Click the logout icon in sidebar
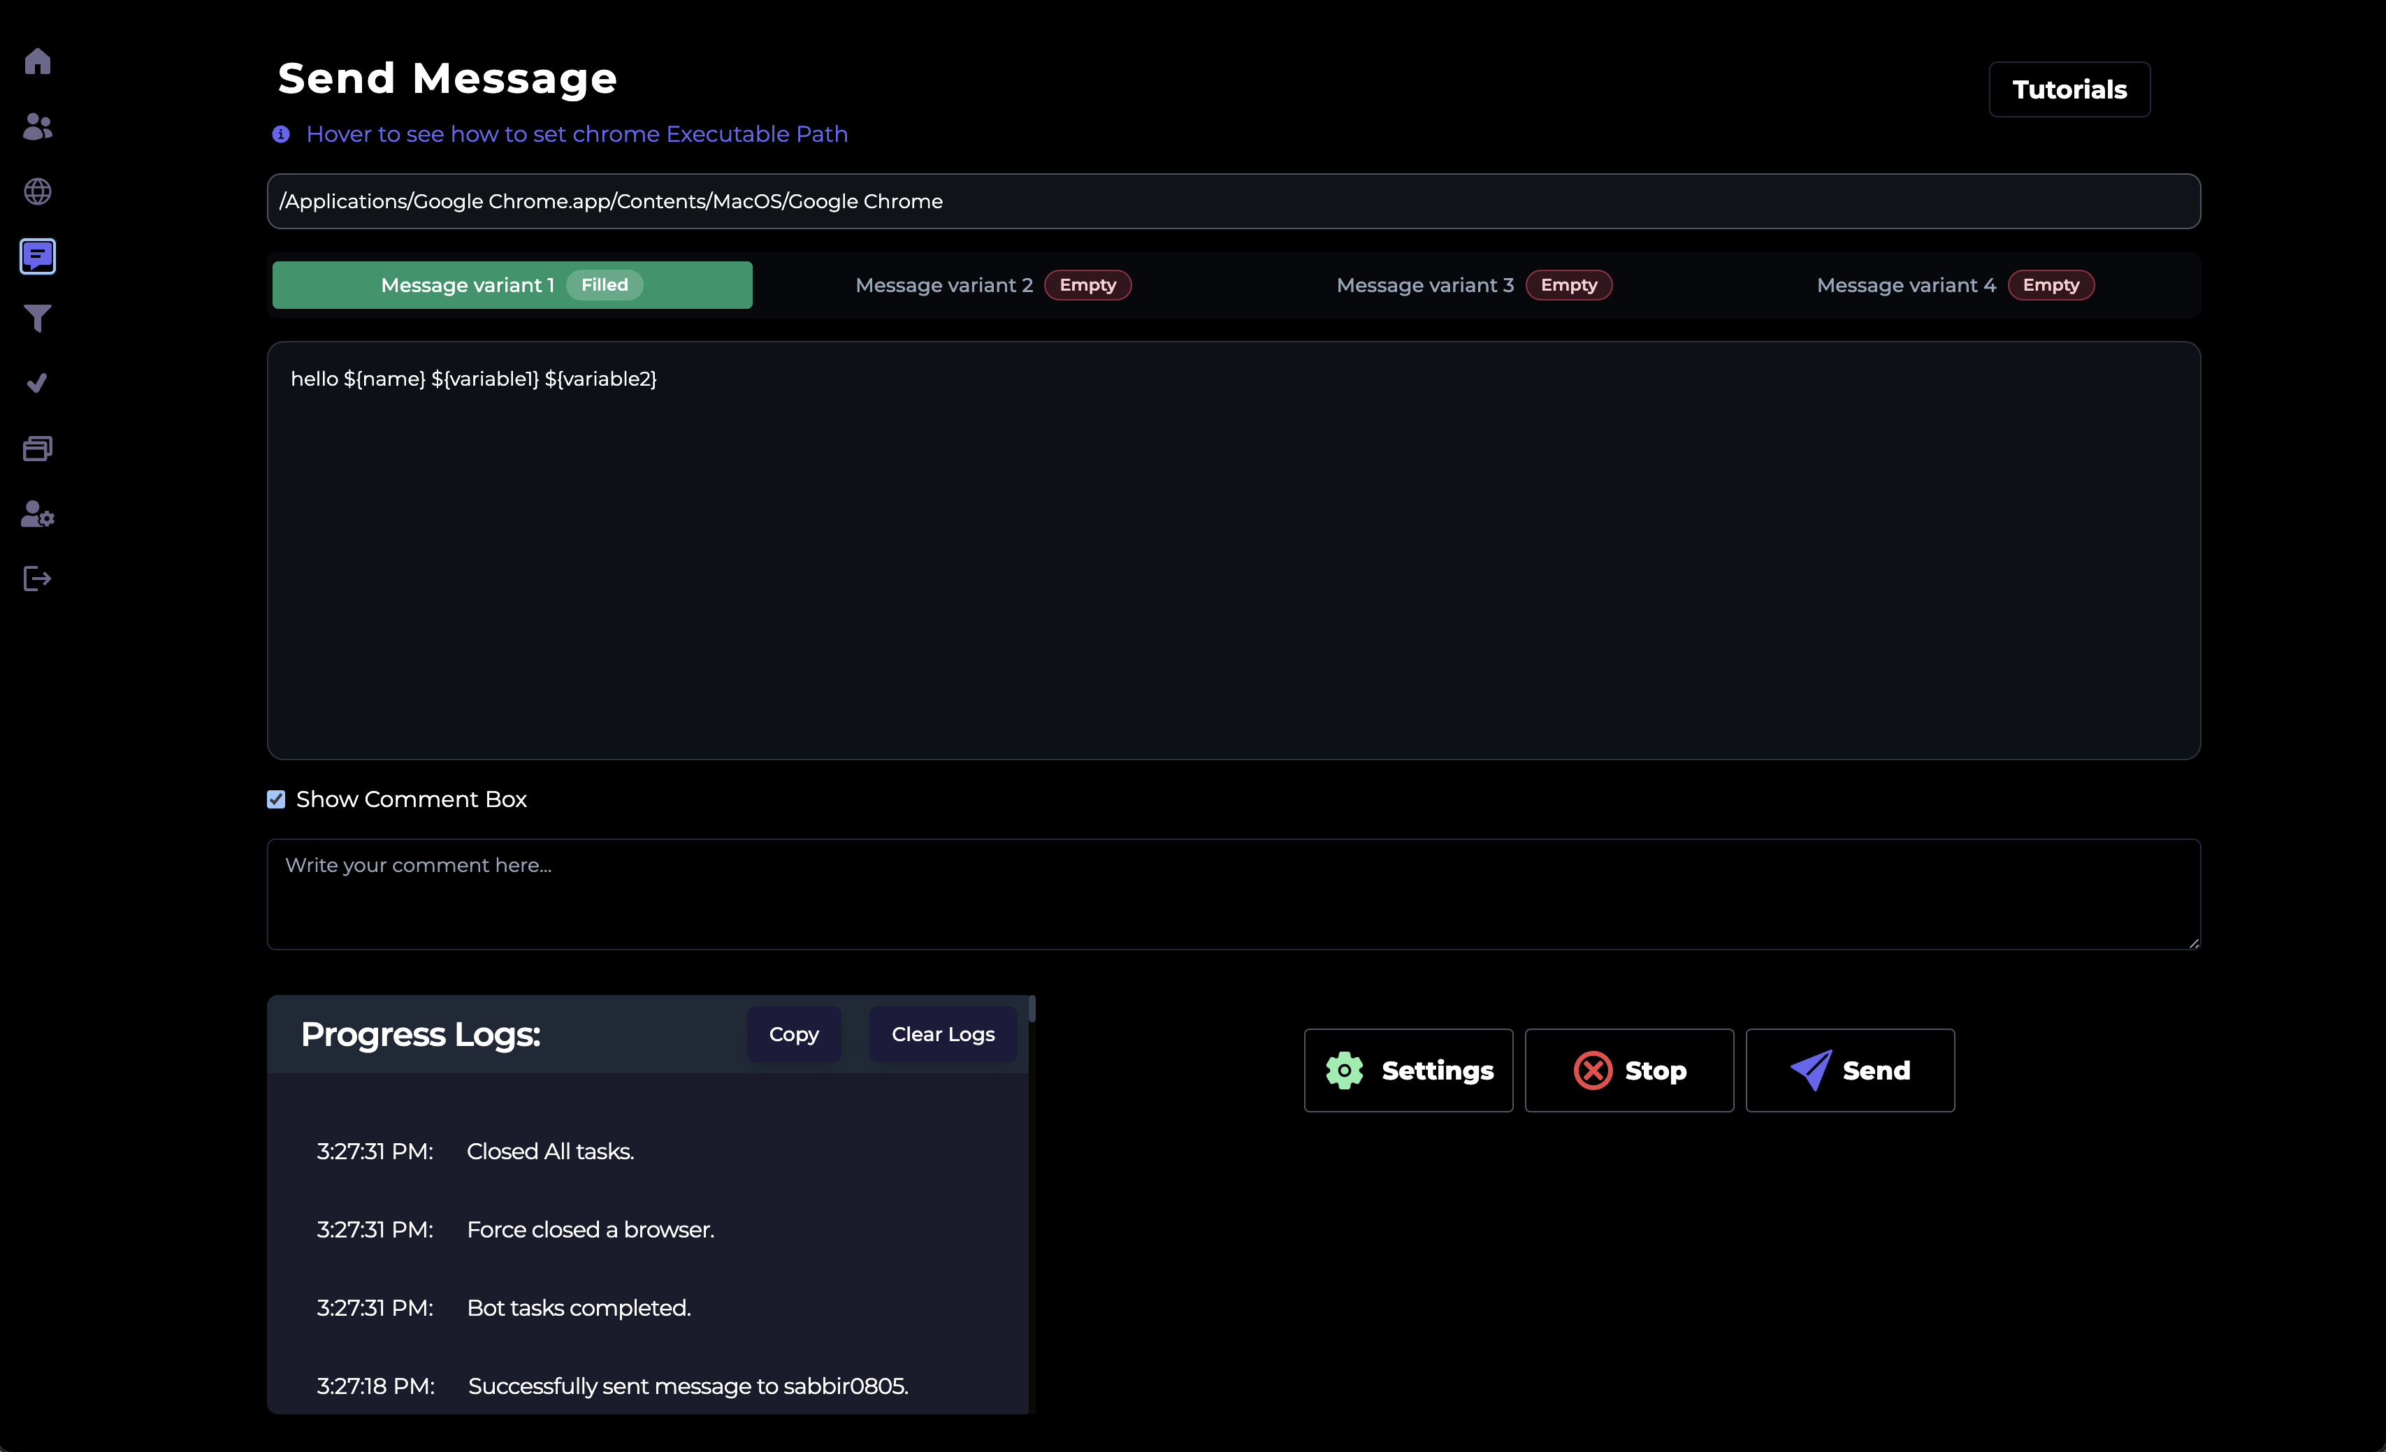Image resolution: width=2386 pixels, height=1452 pixels. tap(38, 579)
